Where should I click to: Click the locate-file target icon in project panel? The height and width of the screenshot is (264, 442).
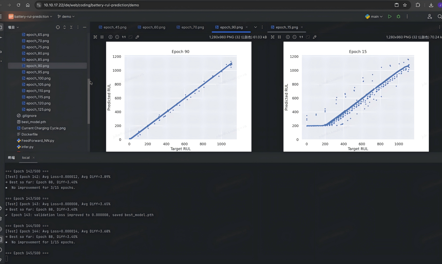(x=58, y=27)
